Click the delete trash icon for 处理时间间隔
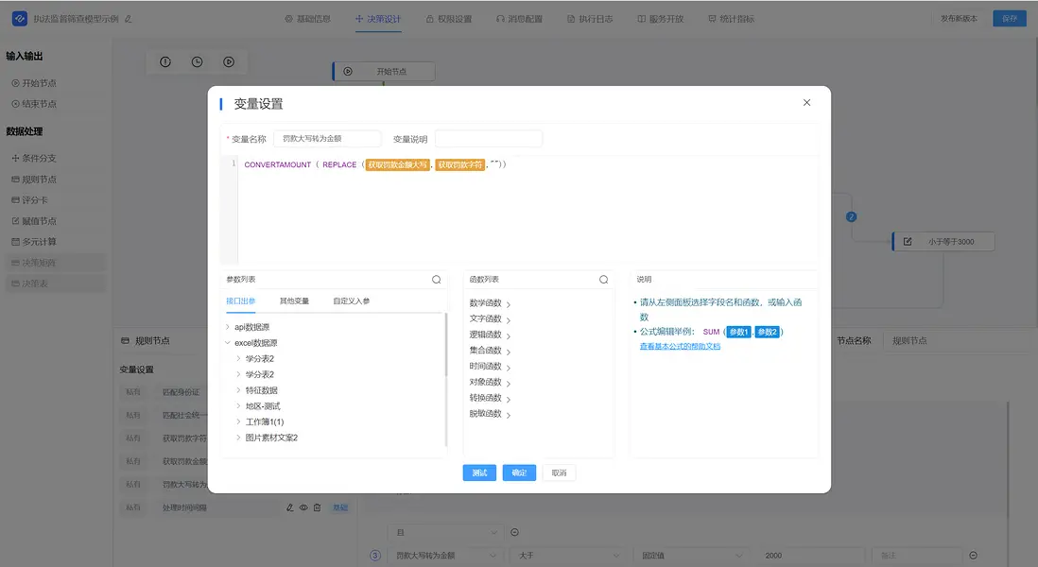The image size is (1038, 567). (318, 507)
